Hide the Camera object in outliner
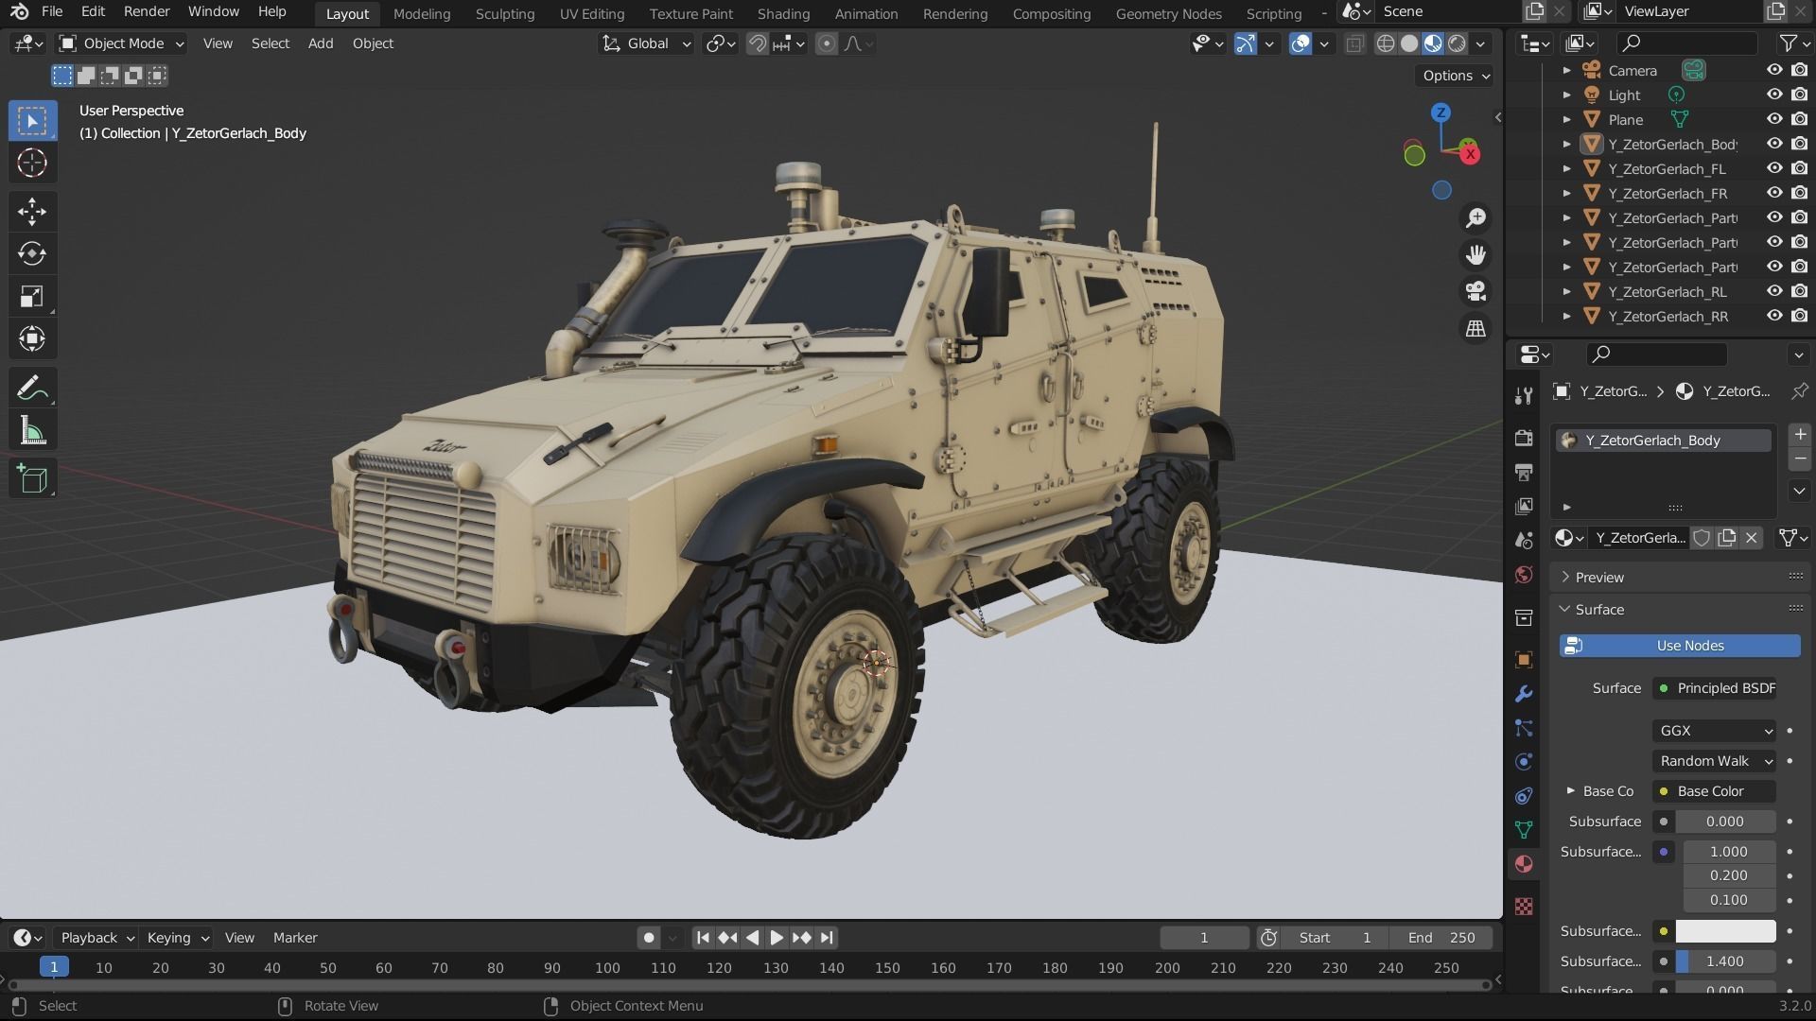The width and height of the screenshot is (1816, 1021). click(1774, 70)
